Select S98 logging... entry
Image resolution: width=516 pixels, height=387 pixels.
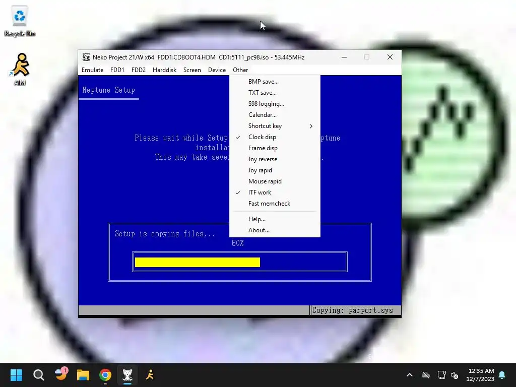pos(275,104)
